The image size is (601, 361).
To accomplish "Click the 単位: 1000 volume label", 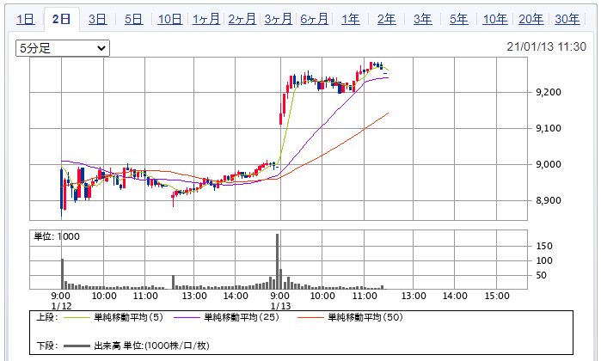I will 57,236.
